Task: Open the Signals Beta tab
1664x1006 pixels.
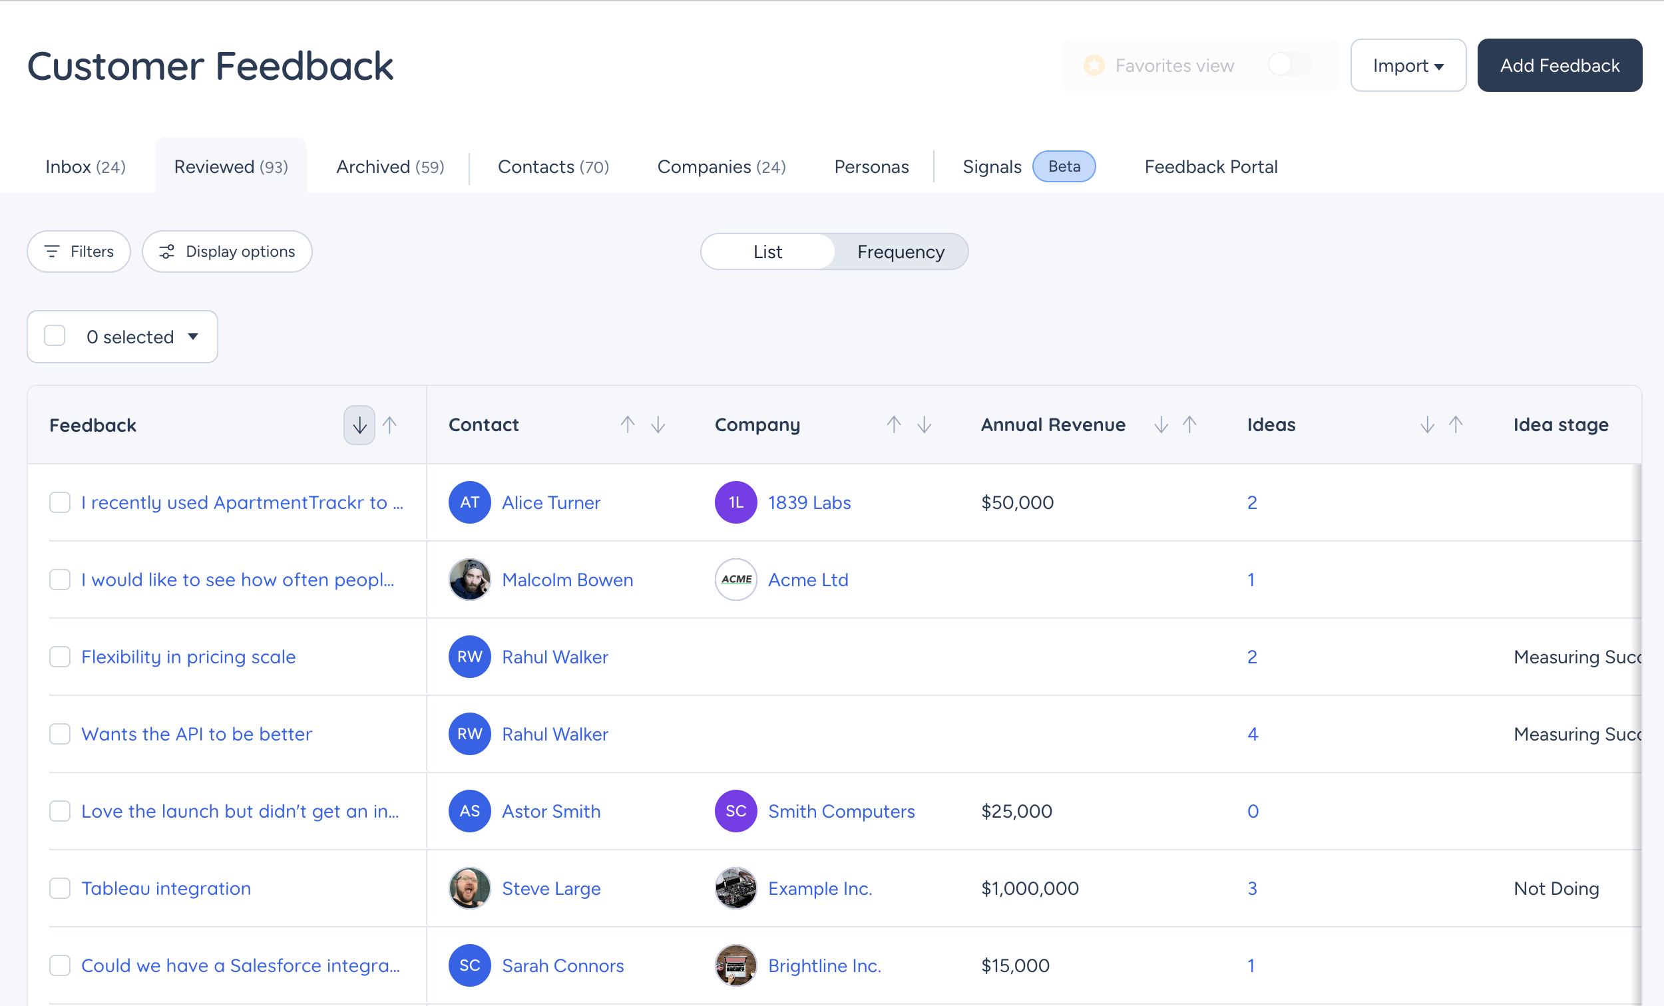Action: click(x=1028, y=166)
